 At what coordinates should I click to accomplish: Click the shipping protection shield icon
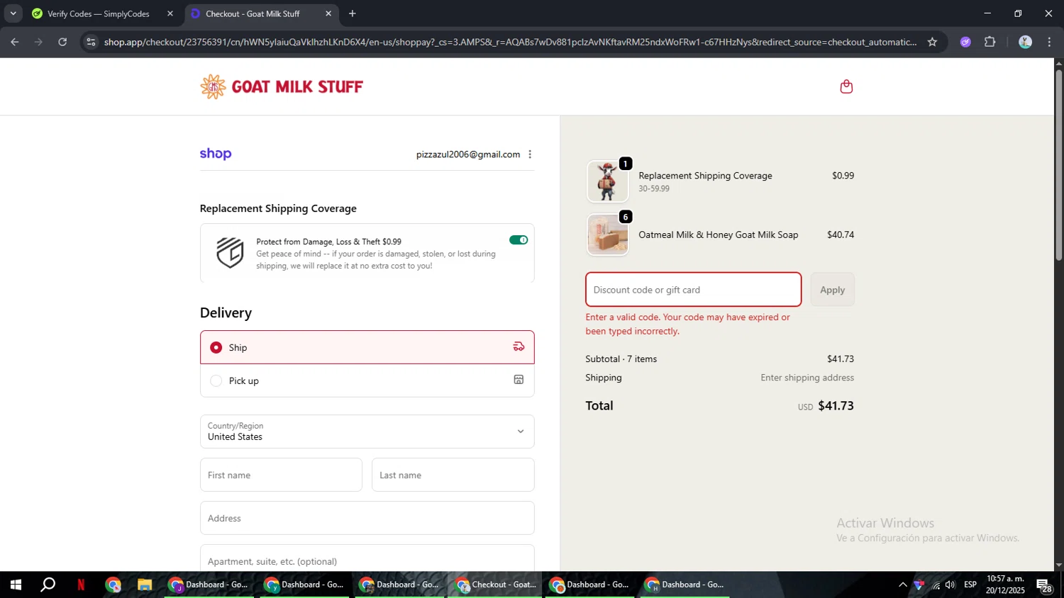tap(230, 253)
